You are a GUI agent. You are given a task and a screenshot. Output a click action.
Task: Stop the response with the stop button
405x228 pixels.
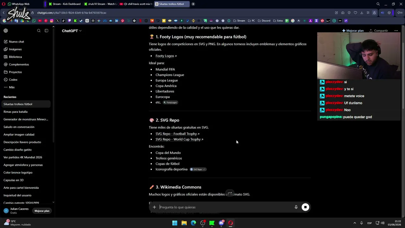coord(305,207)
